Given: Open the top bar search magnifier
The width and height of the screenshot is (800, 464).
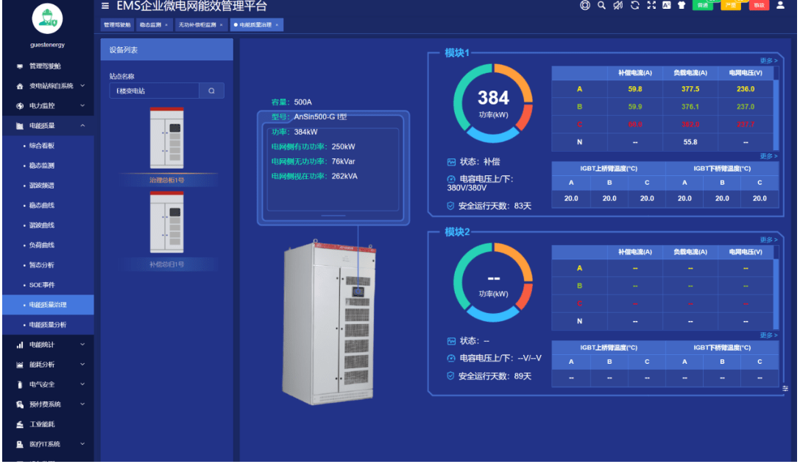Looking at the screenshot, I should point(601,6).
